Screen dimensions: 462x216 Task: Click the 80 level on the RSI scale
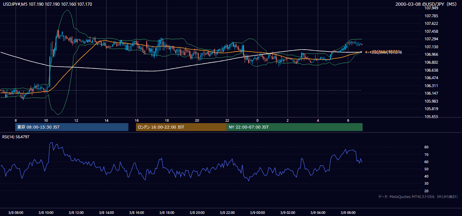click(427, 147)
